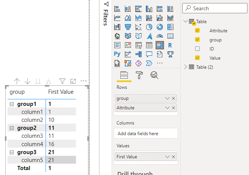The height and width of the screenshot is (175, 249).
Task: Select the Filled map visual
Action: (x=128, y=36)
